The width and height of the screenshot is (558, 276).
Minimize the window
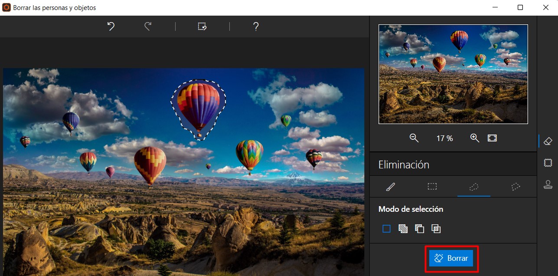point(495,7)
